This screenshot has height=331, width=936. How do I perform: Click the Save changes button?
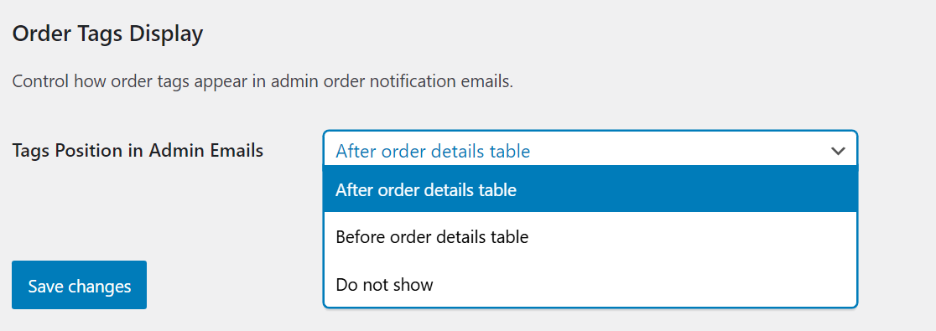tap(80, 285)
